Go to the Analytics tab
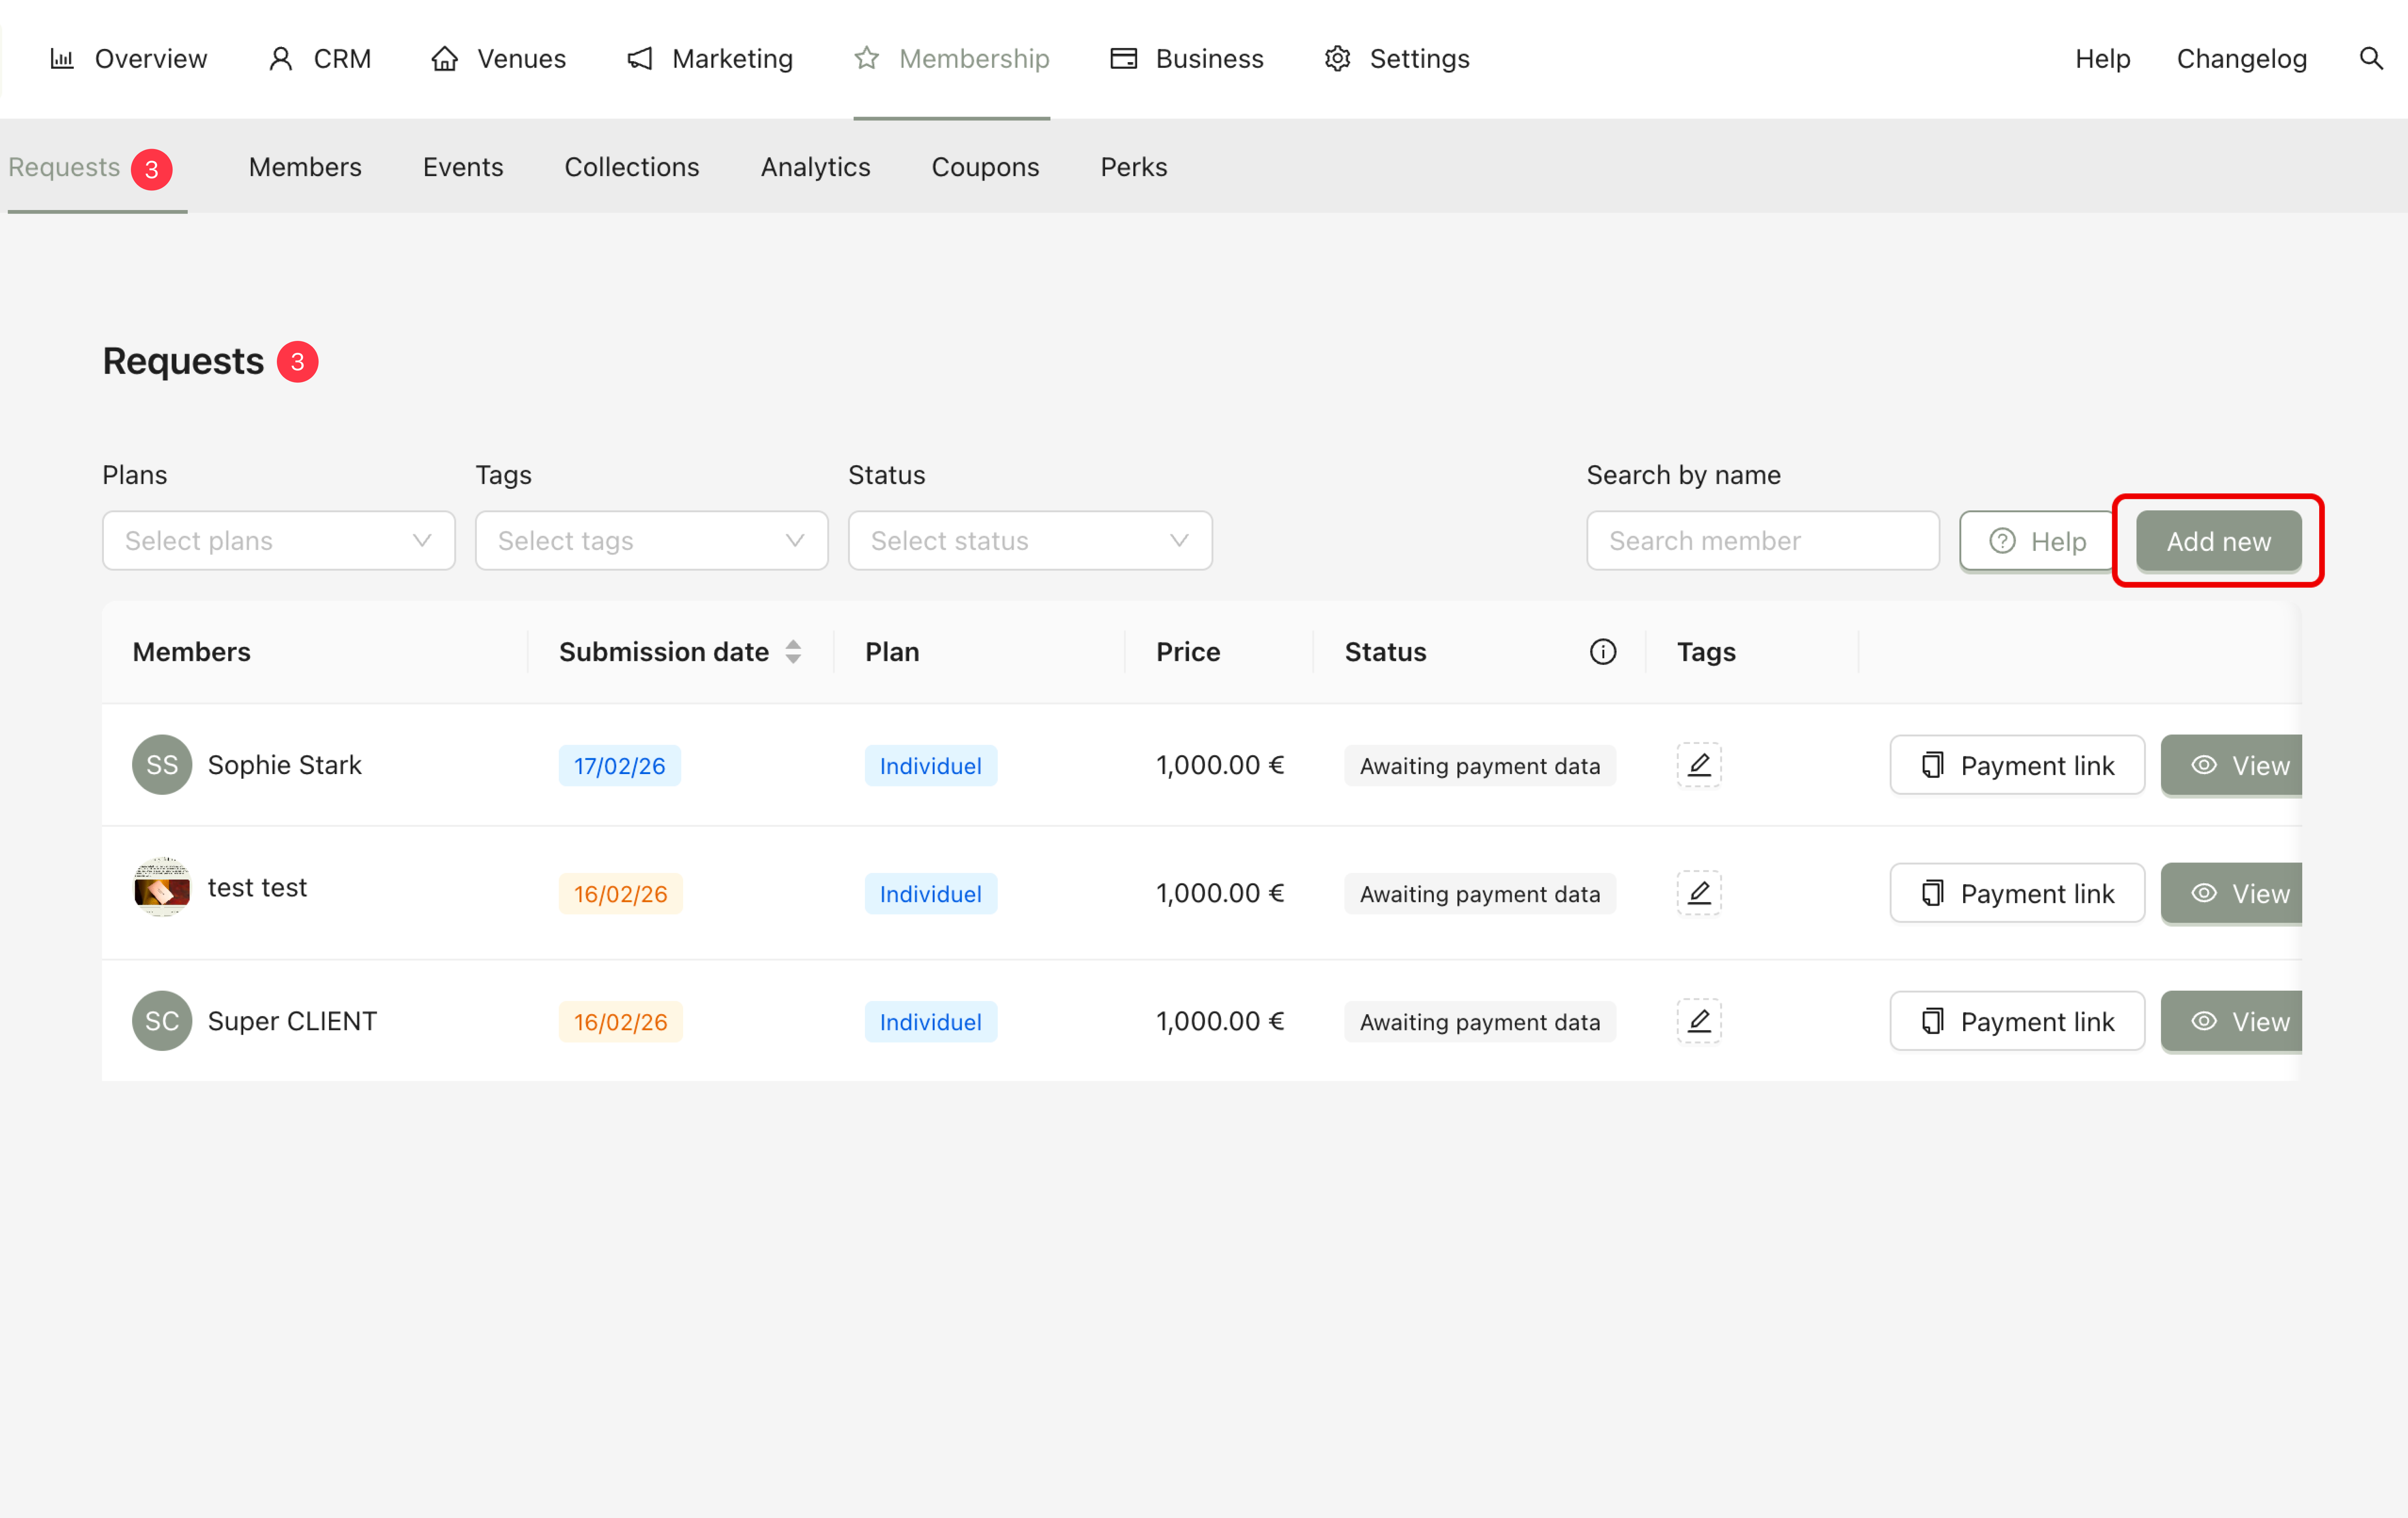This screenshot has height=1518, width=2408. tap(815, 167)
